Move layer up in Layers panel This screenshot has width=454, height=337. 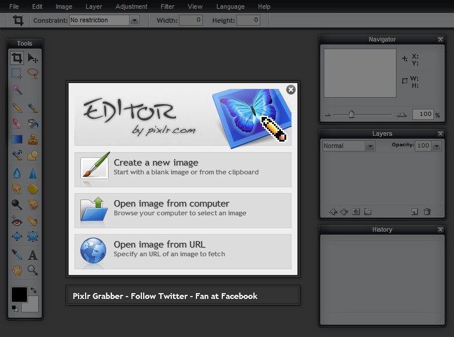coord(333,212)
